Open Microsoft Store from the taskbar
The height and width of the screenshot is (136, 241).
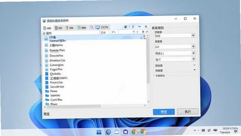pyautogui.click(x=125, y=132)
